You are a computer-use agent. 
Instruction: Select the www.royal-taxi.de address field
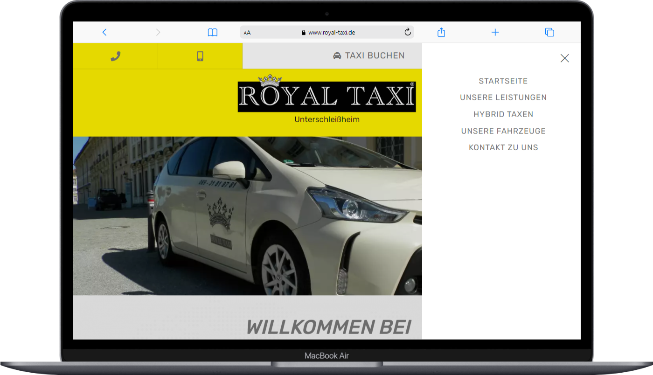(x=327, y=32)
